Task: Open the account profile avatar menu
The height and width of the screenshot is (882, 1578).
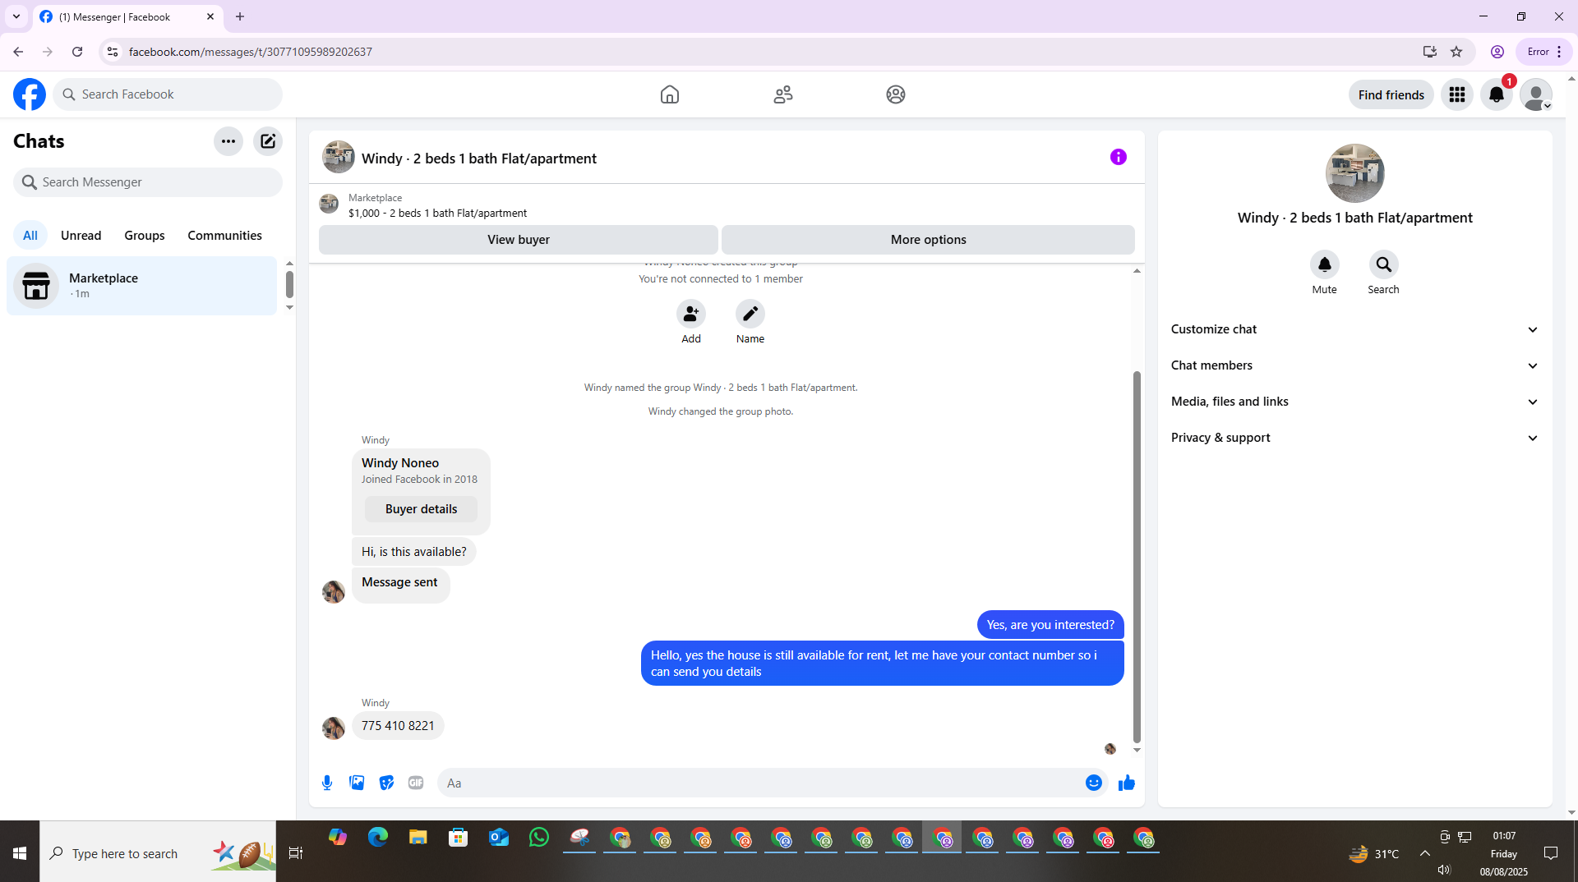Action: pos(1536,94)
